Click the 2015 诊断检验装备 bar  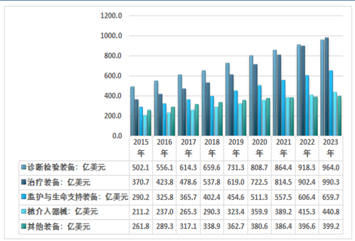point(132,111)
